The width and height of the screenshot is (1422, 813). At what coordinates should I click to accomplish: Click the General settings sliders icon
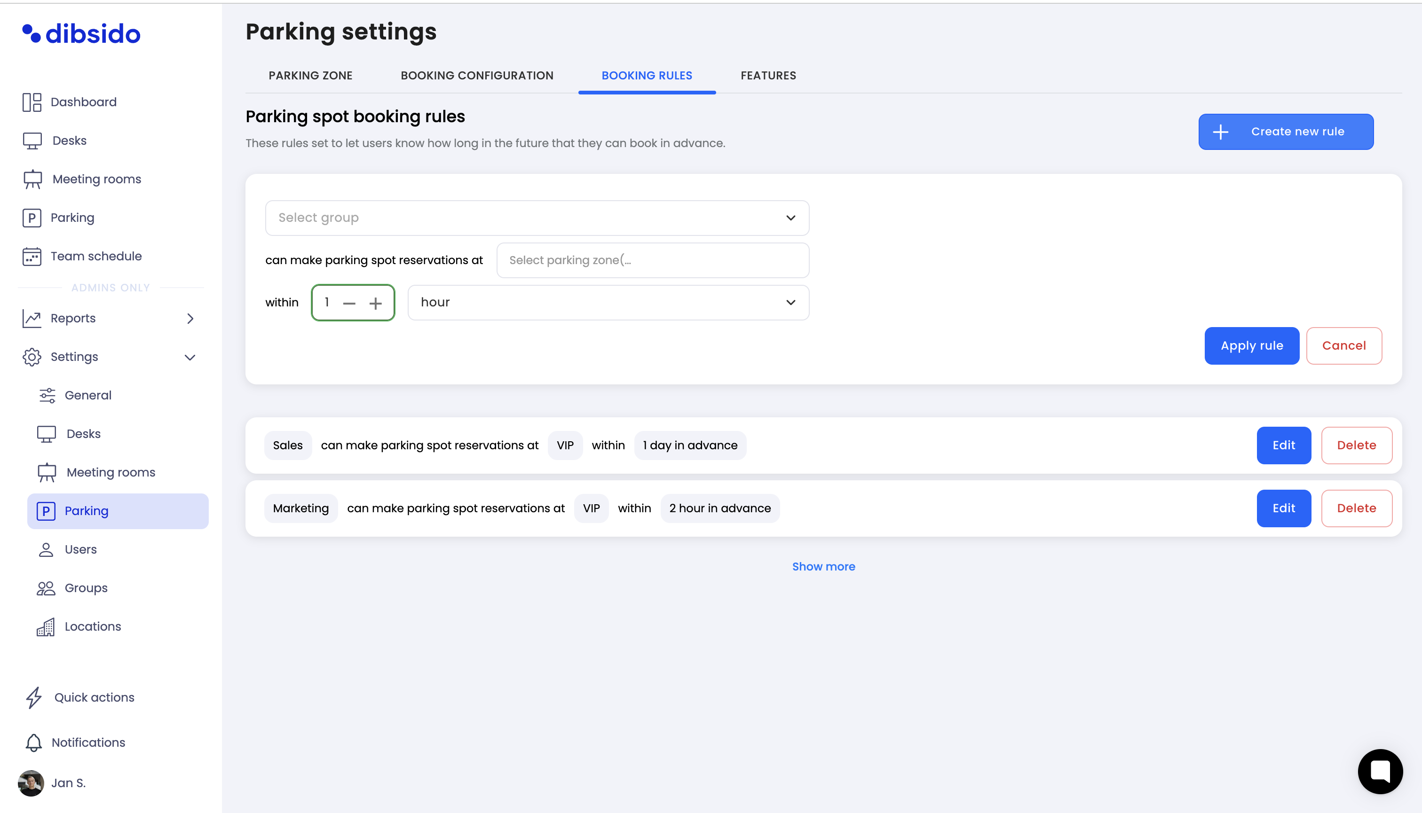click(x=47, y=395)
